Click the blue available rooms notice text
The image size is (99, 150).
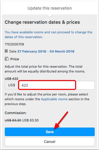[x=48, y=35]
